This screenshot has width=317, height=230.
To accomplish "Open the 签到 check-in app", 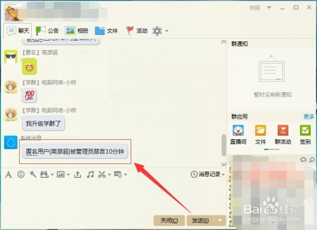I will click(x=305, y=135).
